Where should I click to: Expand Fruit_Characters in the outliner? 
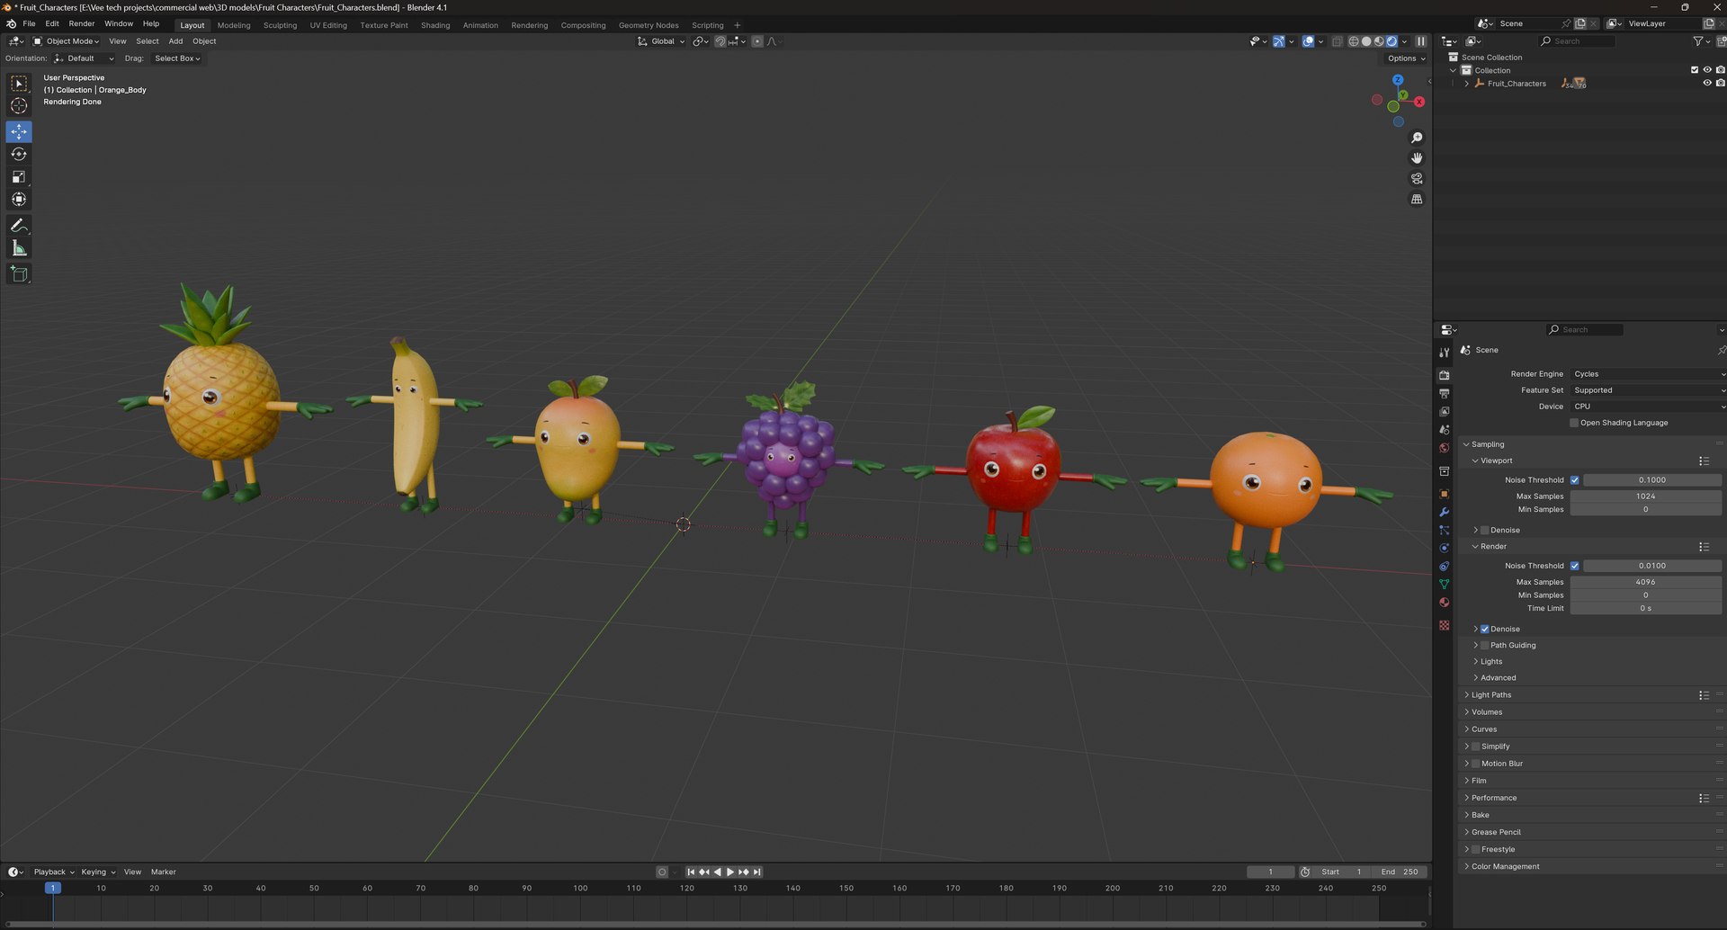(x=1467, y=84)
